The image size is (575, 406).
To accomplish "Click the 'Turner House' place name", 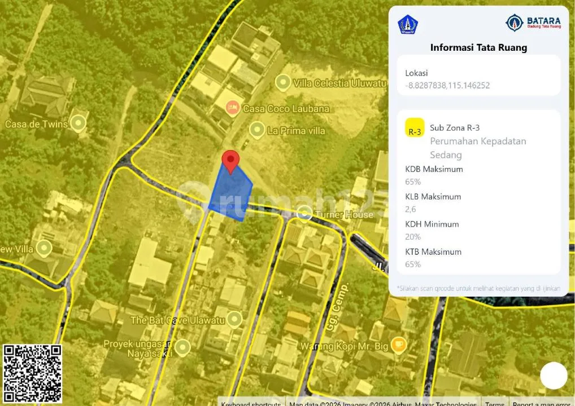I will coord(344,214).
